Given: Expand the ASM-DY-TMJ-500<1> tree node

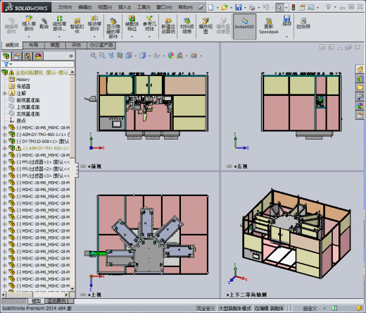Looking at the screenshot, I should [x=4, y=148].
